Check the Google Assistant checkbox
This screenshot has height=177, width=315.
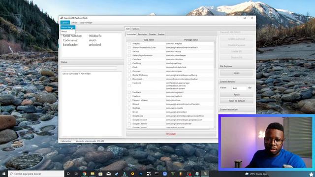(x=129, y=120)
